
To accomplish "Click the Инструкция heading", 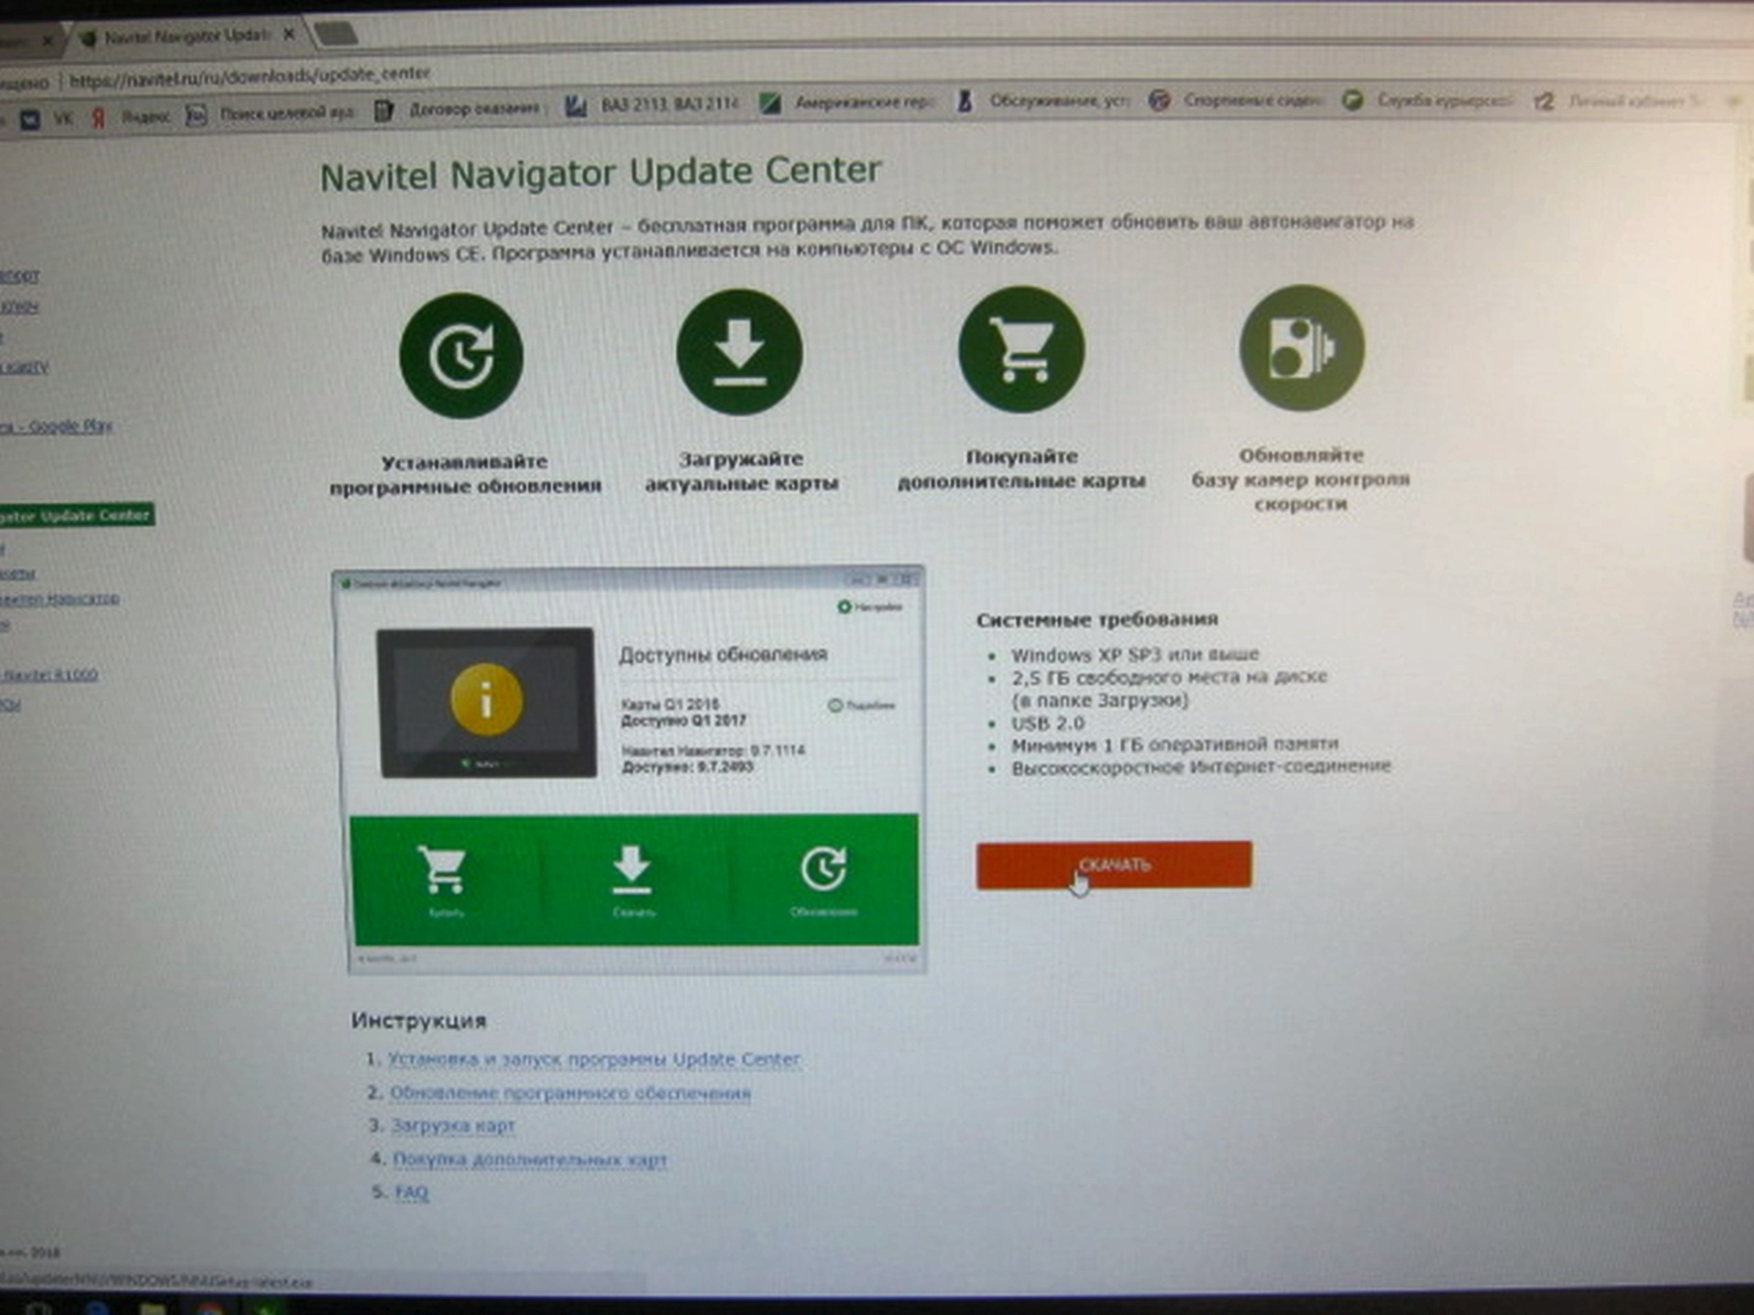I will pos(419,1021).
